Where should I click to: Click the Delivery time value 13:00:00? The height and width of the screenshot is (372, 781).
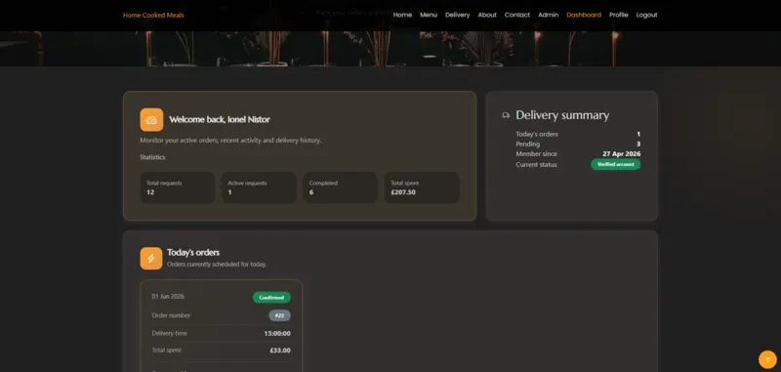[277, 334]
